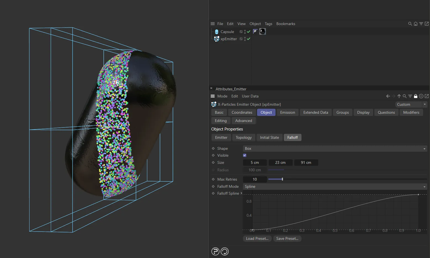Click the back arrow in Attributes panel

[388, 96]
